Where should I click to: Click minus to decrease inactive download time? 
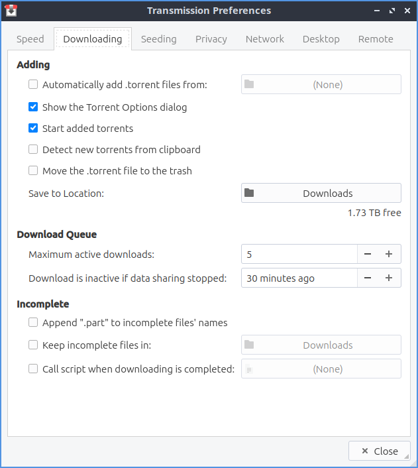tap(368, 278)
